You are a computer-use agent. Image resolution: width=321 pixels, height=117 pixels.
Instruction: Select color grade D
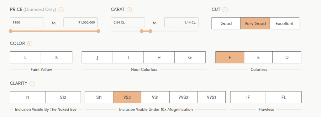tap(287, 57)
